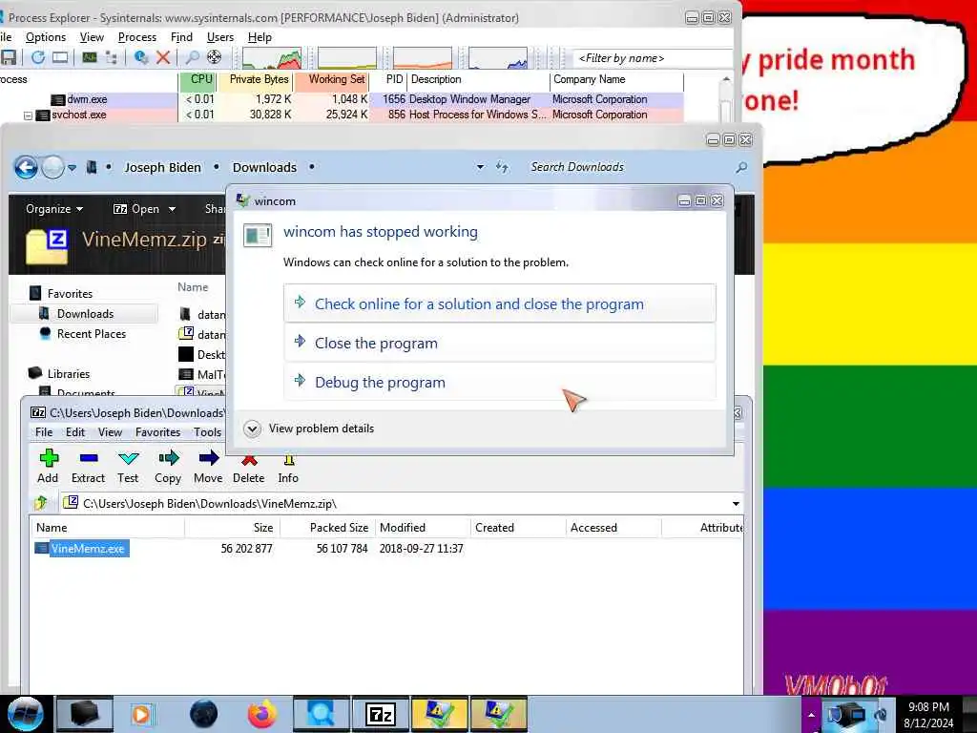977x733 pixels.
Task: Sort 7-Zip list by Packed Size column
Action: [x=328, y=527]
